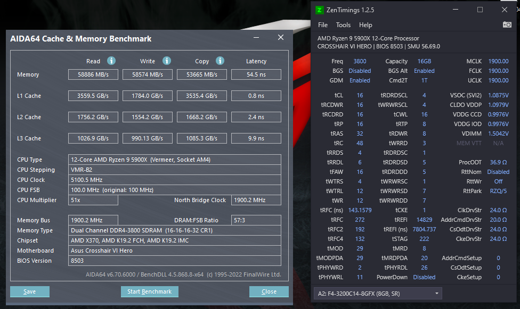Click the CPU Stepping field VMR-B2

(175, 170)
